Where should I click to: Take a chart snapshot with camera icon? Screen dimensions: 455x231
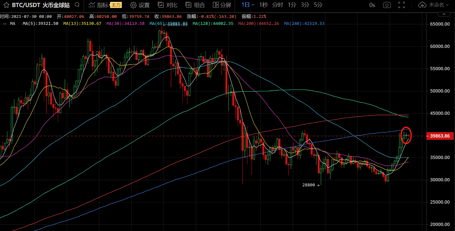pos(387,5)
